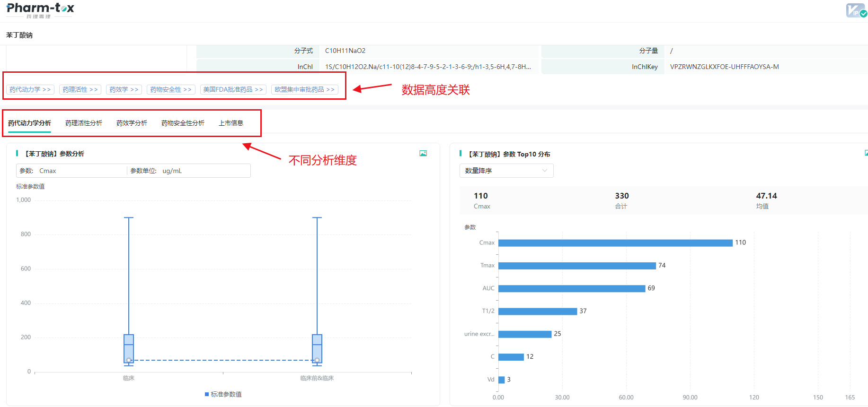The image size is (868, 407).
Task: Toggle the 标准参数值 legend item
Action: pos(223,394)
